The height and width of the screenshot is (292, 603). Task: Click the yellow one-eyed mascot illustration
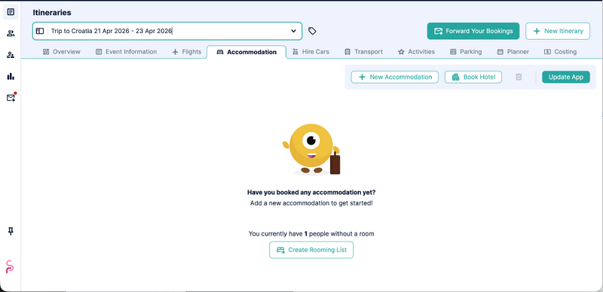[311, 150]
